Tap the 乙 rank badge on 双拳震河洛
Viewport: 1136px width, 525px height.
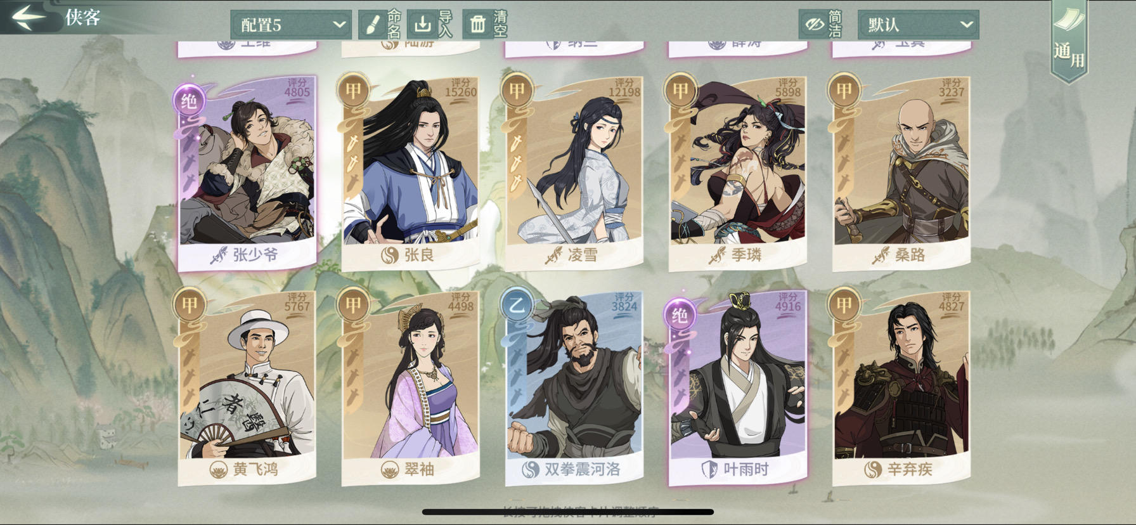[515, 305]
